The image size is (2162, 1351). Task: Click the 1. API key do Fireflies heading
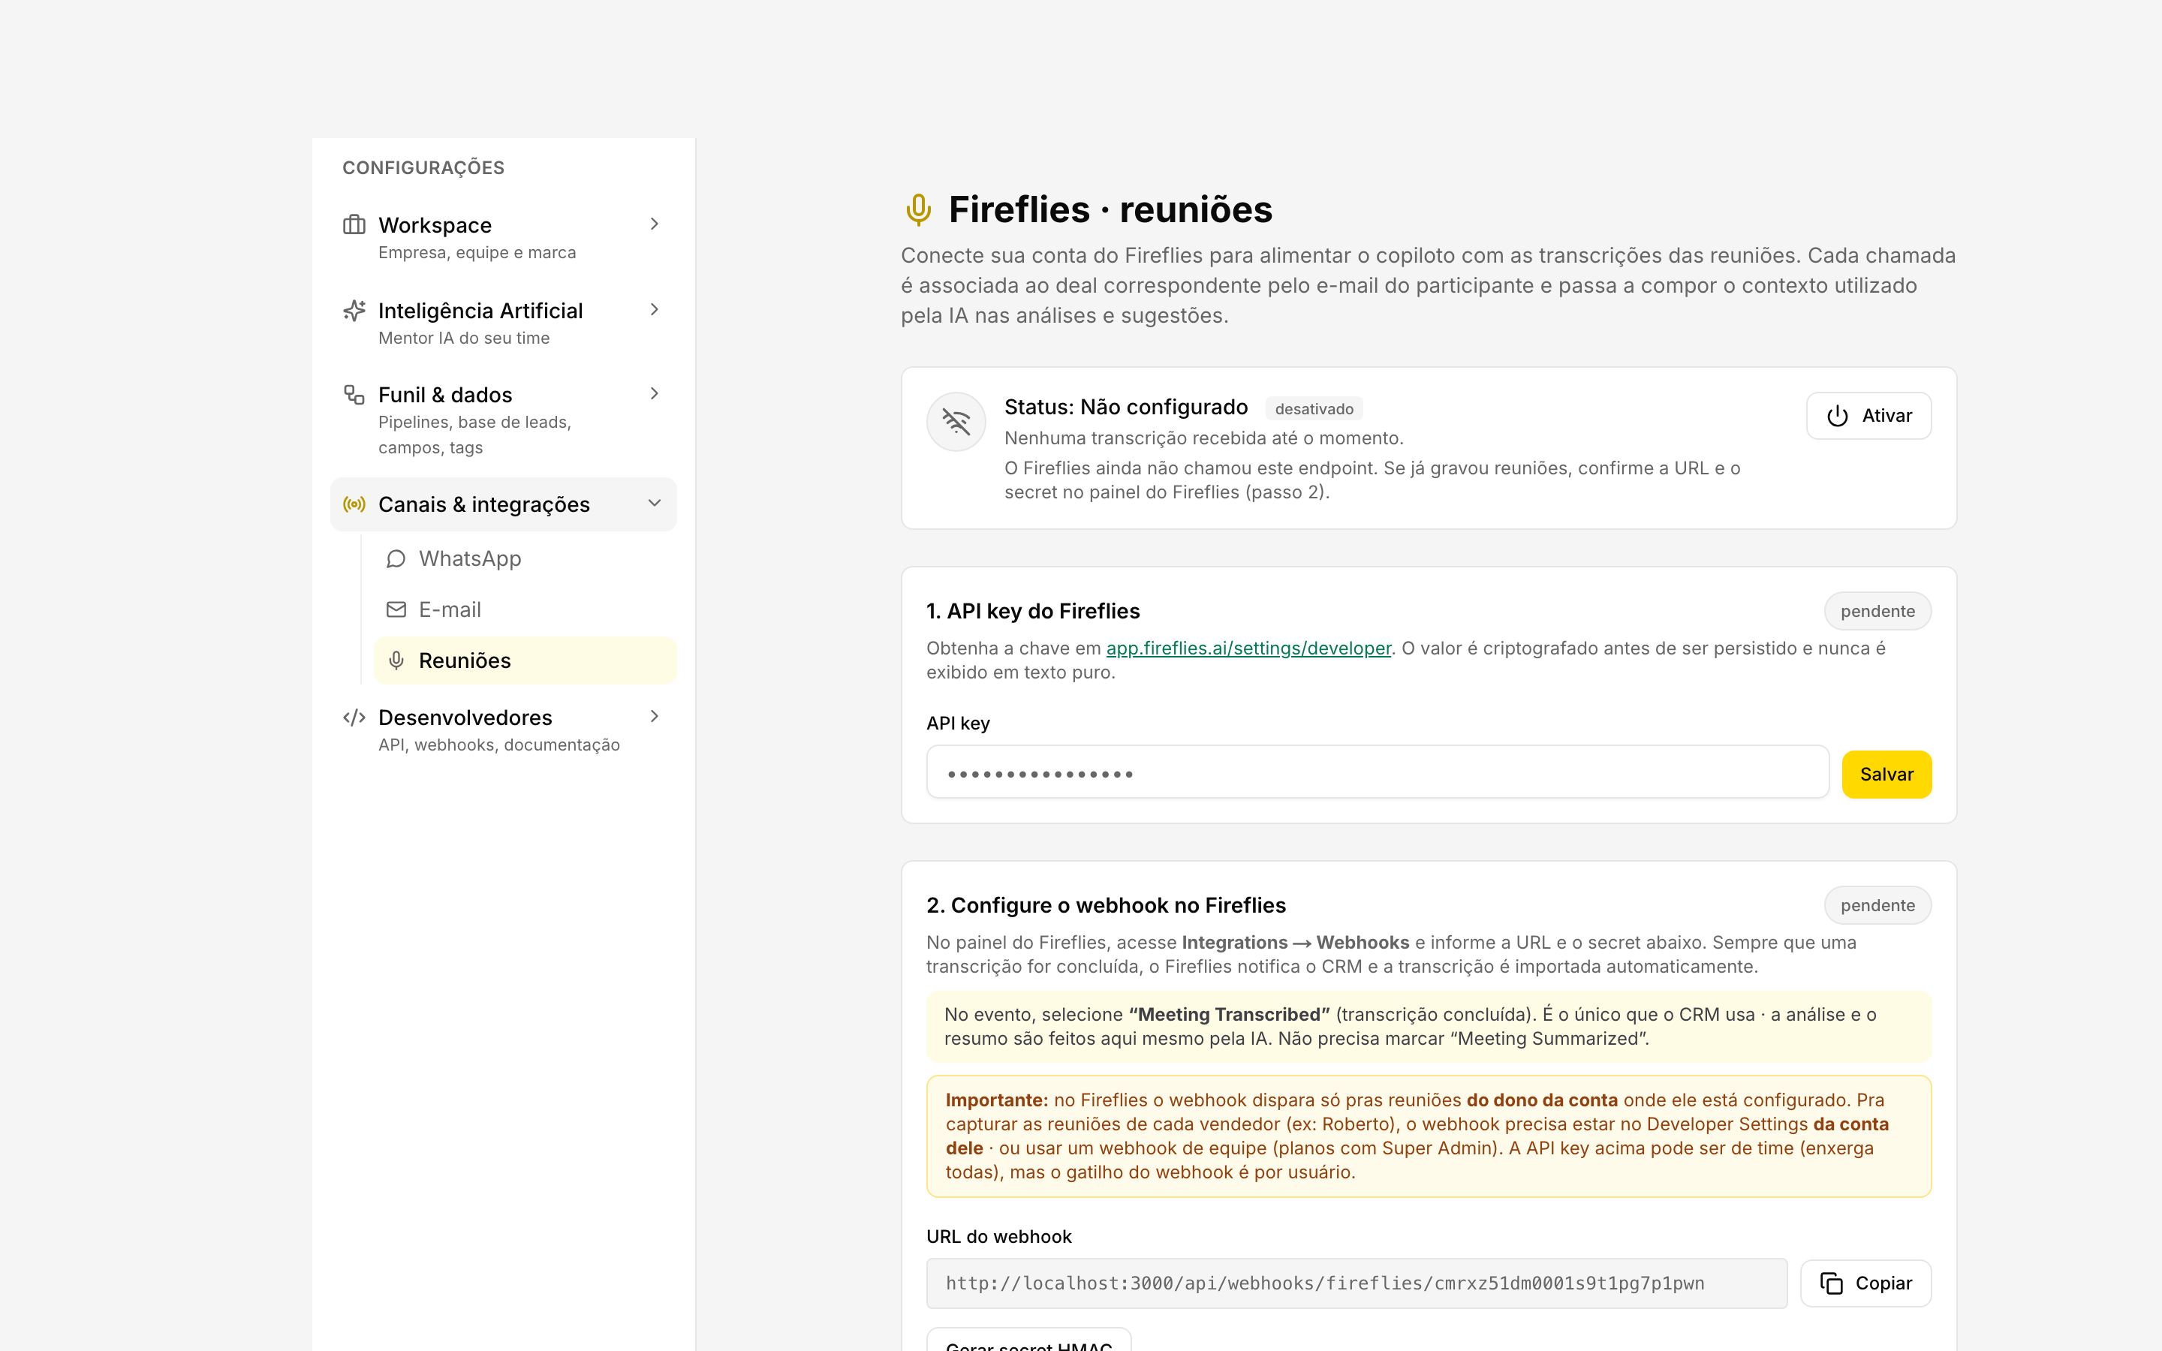pos(1033,611)
